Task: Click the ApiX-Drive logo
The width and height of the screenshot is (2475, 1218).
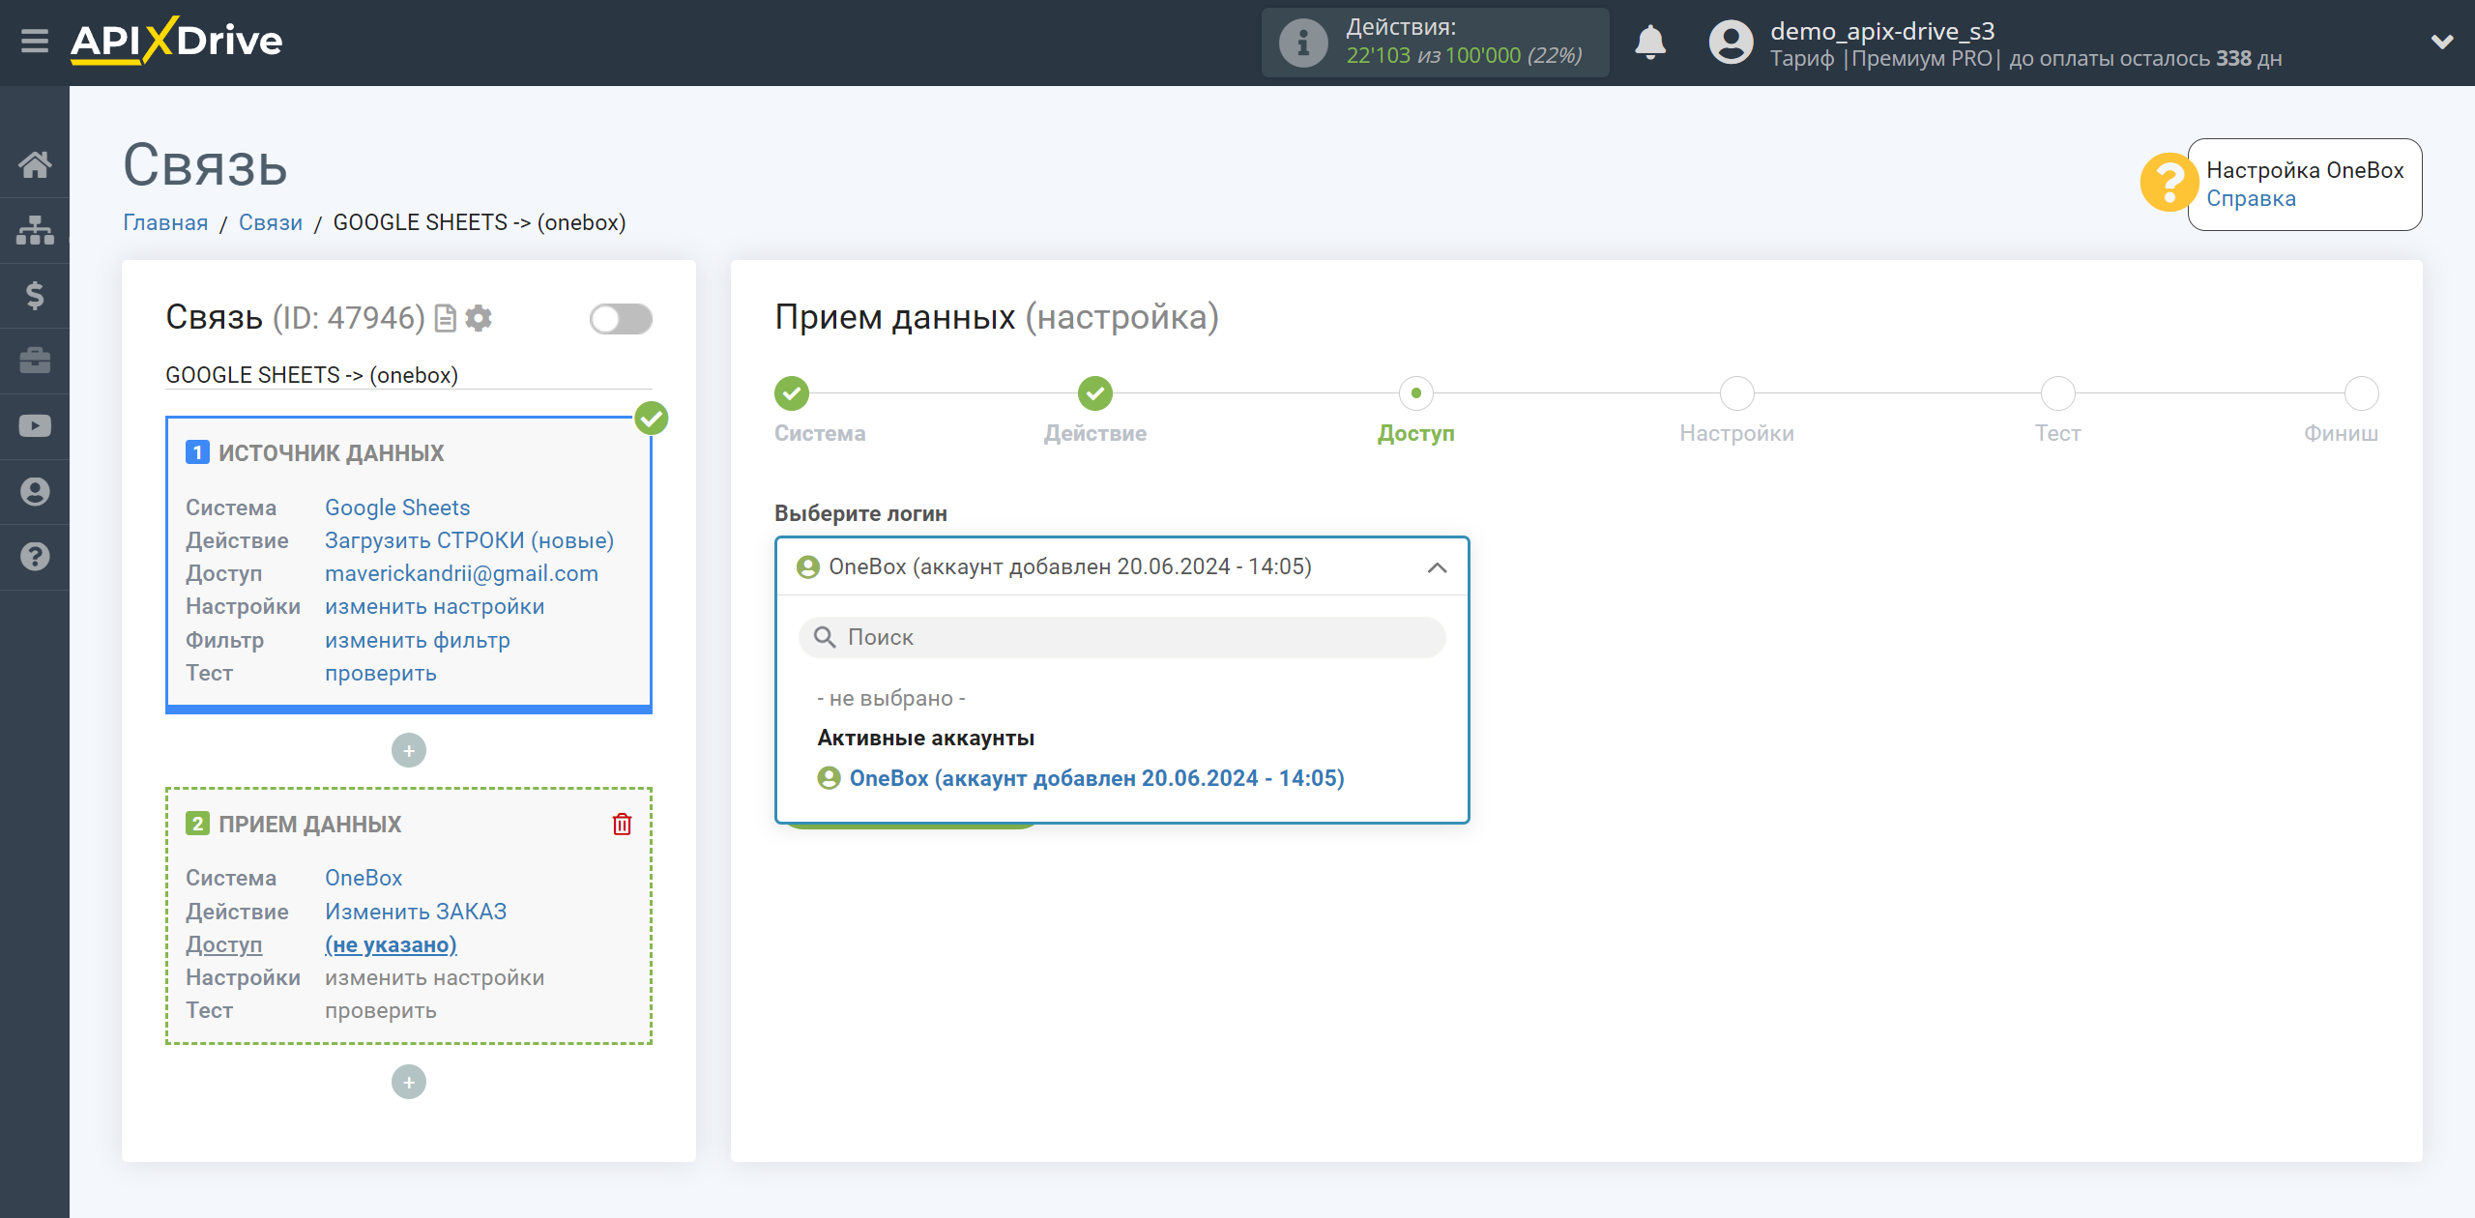Action: coord(176,41)
